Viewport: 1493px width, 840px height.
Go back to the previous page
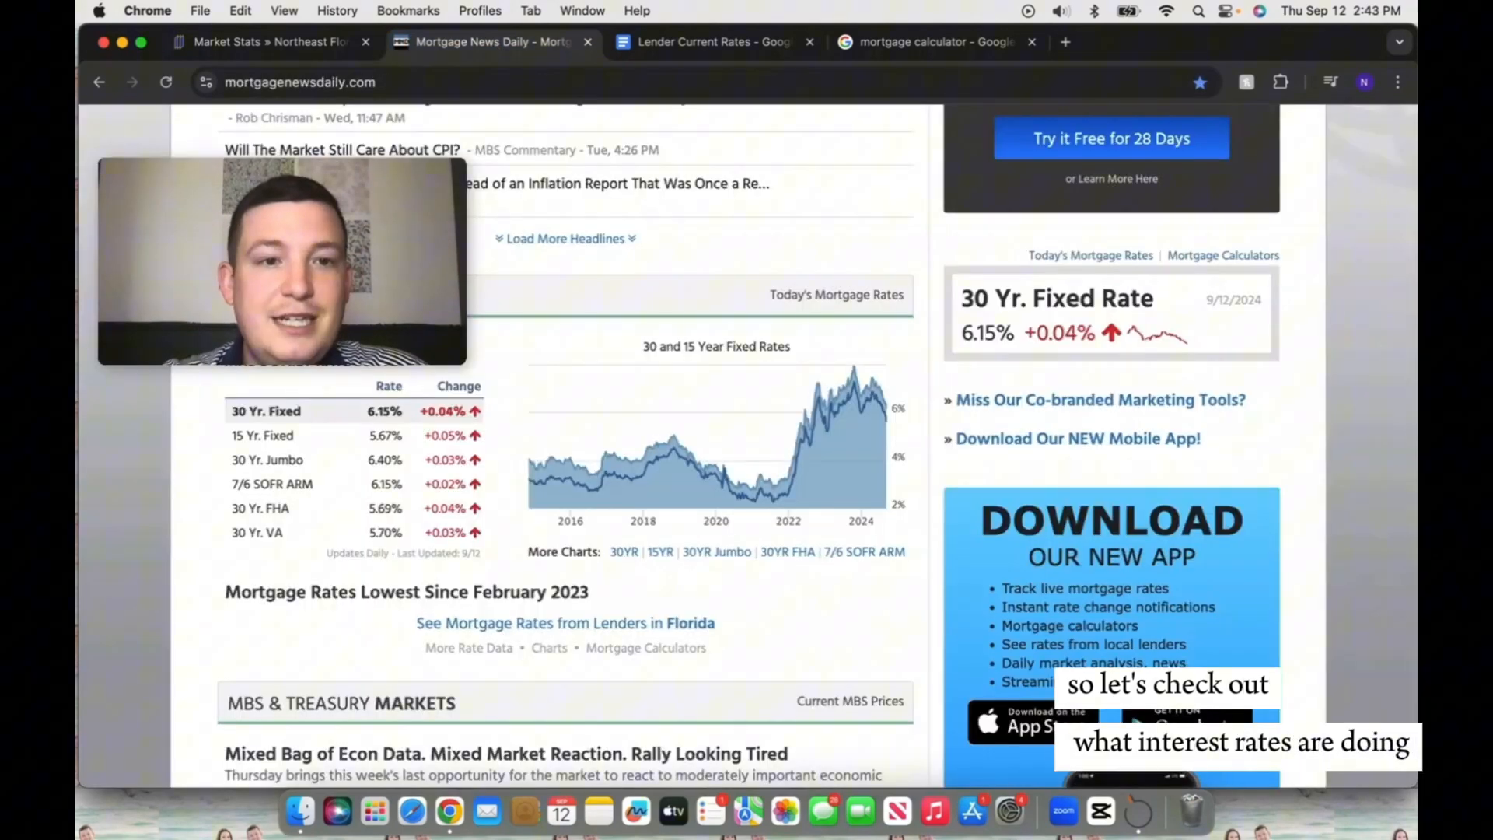point(99,82)
